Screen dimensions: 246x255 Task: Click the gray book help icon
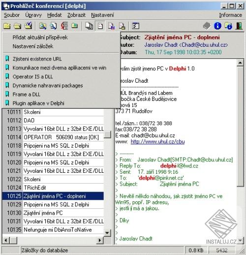(207, 26)
